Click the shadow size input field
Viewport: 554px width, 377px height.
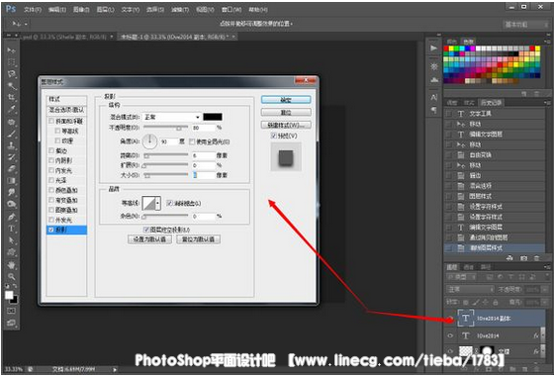point(204,175)
